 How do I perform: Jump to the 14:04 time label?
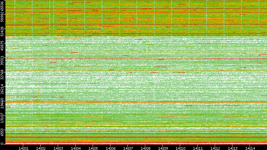click(76, 148)
